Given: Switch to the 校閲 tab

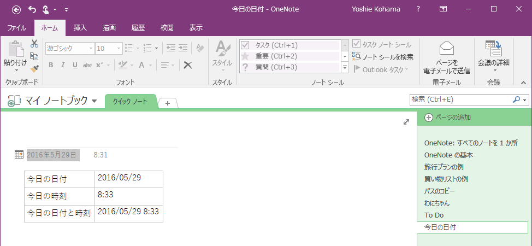Looking at the screenshot, I should coord(167,28).
